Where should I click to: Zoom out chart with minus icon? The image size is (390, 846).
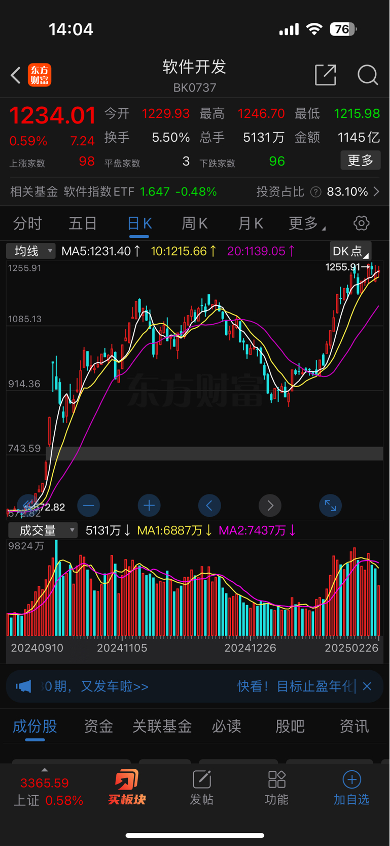tap(88, 506)
